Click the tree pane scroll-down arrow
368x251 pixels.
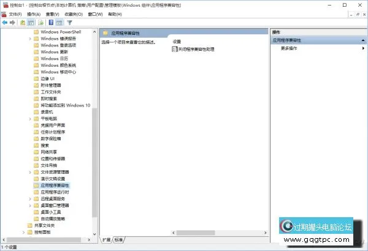pos(94,234)
